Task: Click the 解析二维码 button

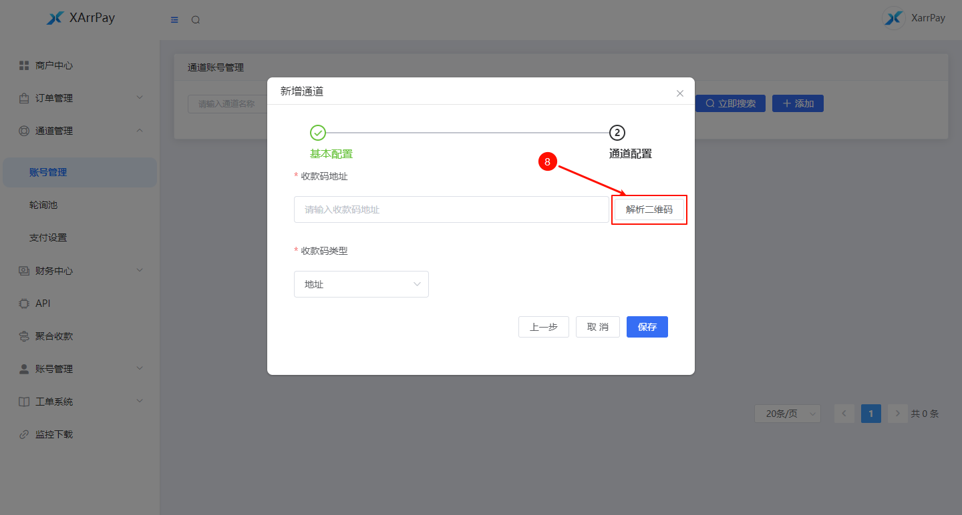Action: click(x=649, y=209)
